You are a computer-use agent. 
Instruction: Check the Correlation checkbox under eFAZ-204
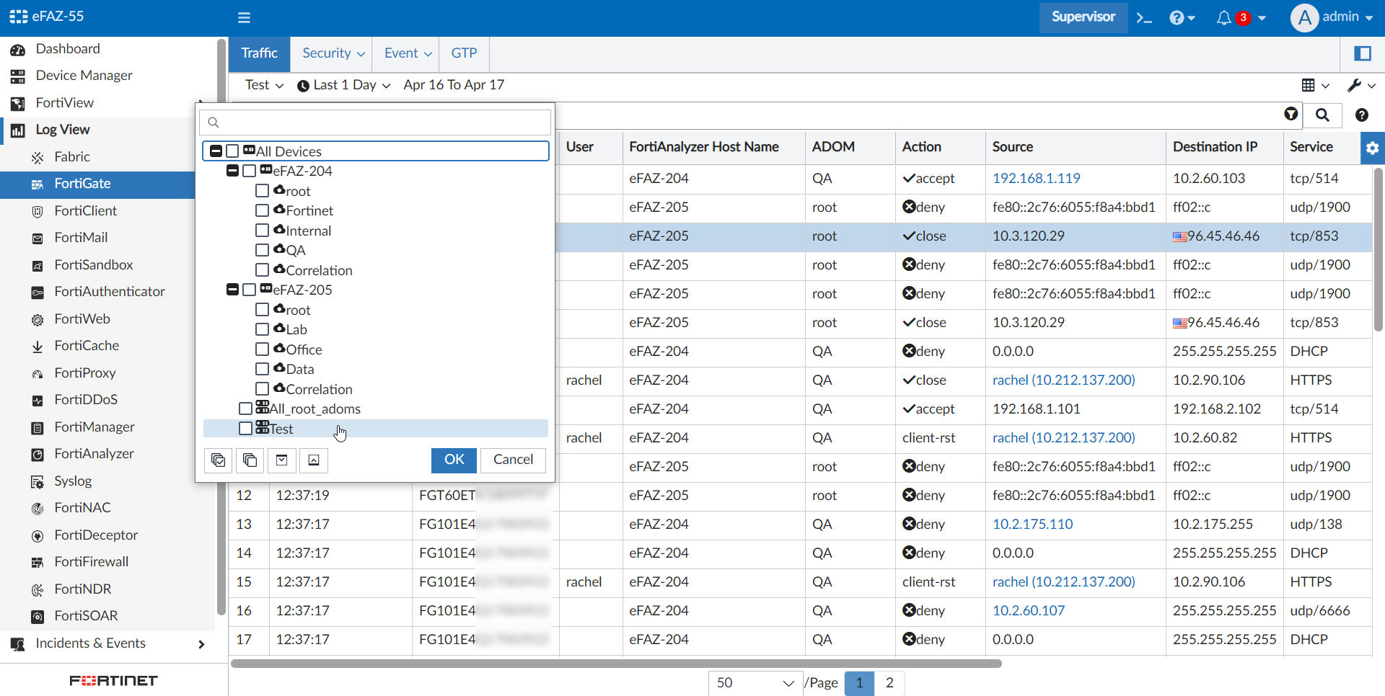tap(263, 269)
